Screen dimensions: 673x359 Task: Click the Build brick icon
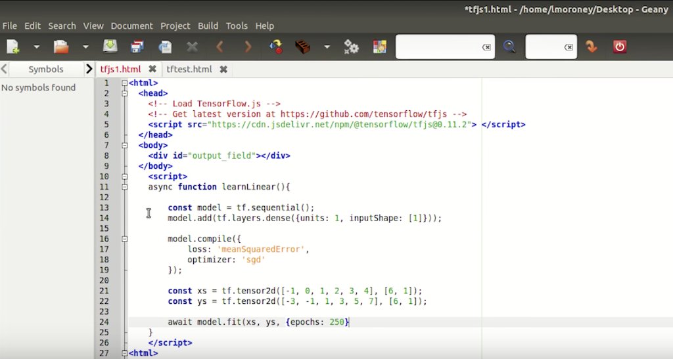click(302, 46)
